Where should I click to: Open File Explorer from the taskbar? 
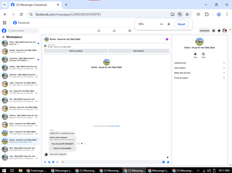[20, 171]
